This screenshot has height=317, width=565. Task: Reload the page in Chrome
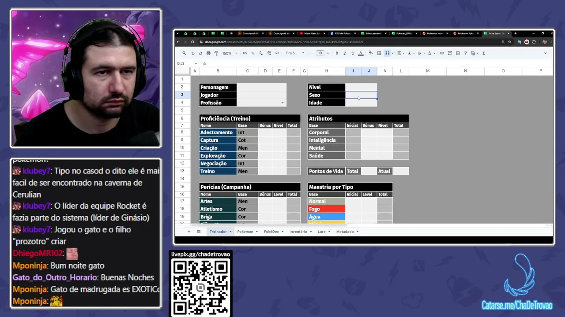click(192, 42)
